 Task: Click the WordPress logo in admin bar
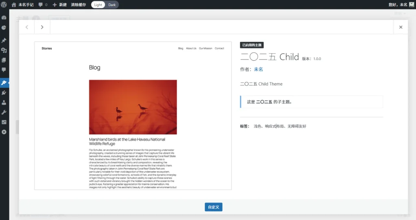click(4, 4)
